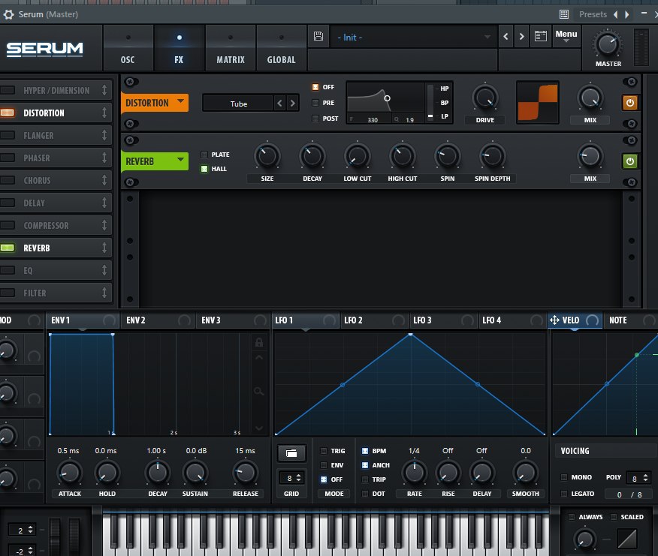The width and height of the screenshot is (658, 556).
Task: Go to next Serum preset arrow
Action: click(521, 37)
